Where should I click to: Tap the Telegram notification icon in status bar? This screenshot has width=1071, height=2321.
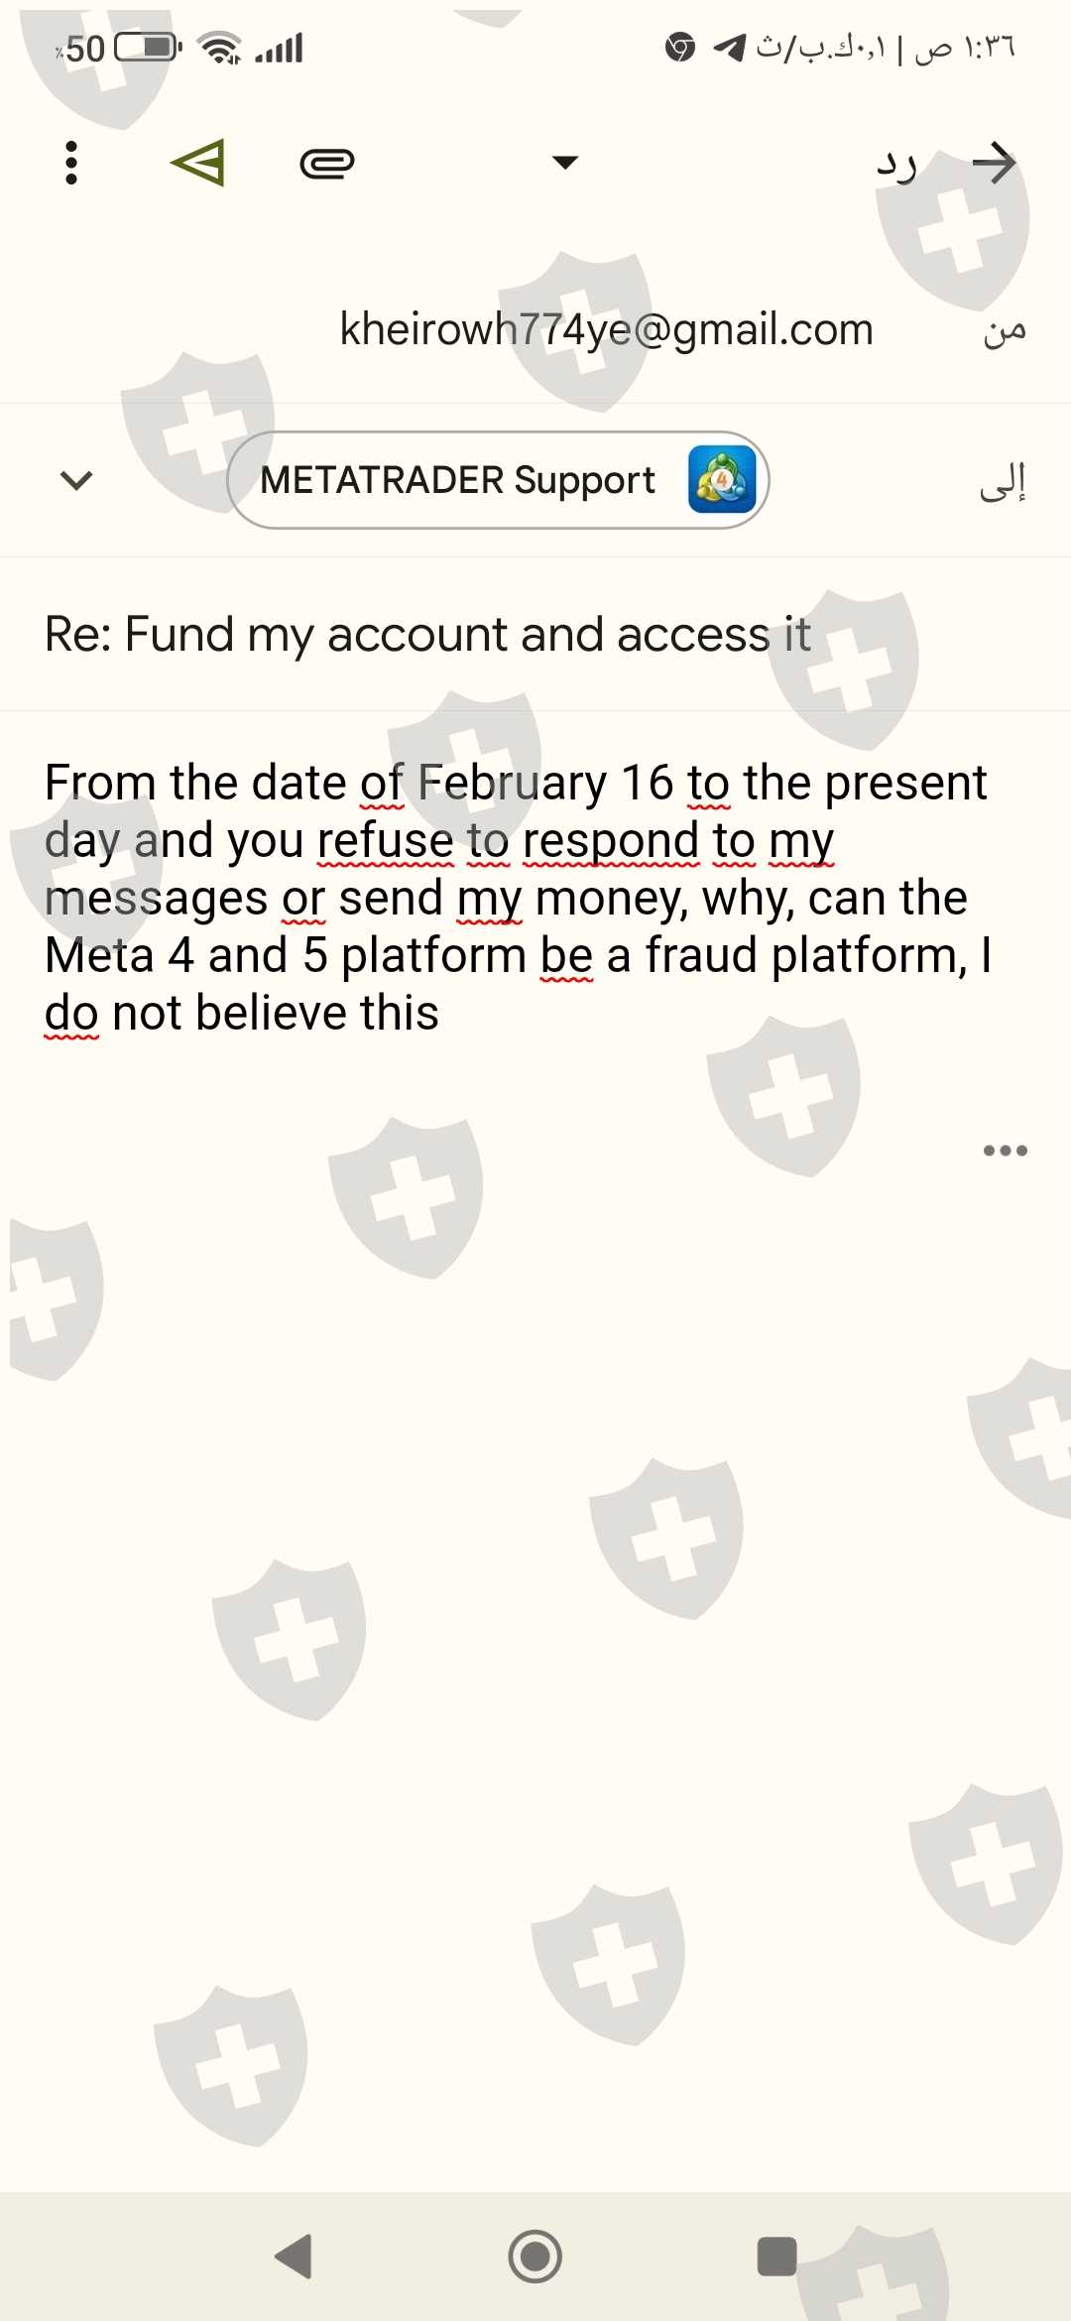click(x=729, y=47)
